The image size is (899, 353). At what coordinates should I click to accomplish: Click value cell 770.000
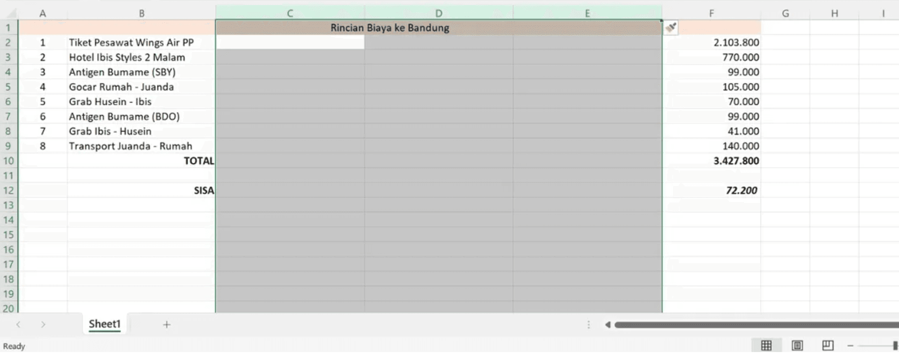click(711, 57)
